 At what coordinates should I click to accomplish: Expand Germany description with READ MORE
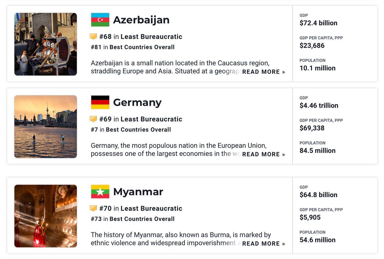point(263,154)
